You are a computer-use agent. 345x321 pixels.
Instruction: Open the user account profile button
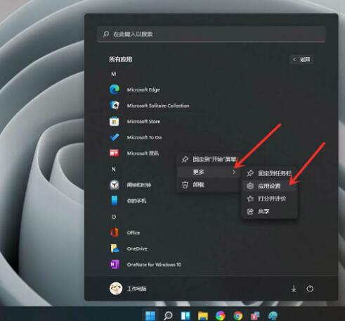tap(128, 289)
